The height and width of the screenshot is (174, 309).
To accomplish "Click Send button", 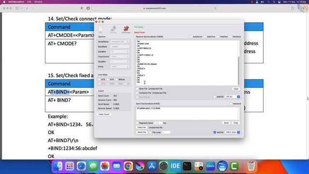I will [226, 123].
